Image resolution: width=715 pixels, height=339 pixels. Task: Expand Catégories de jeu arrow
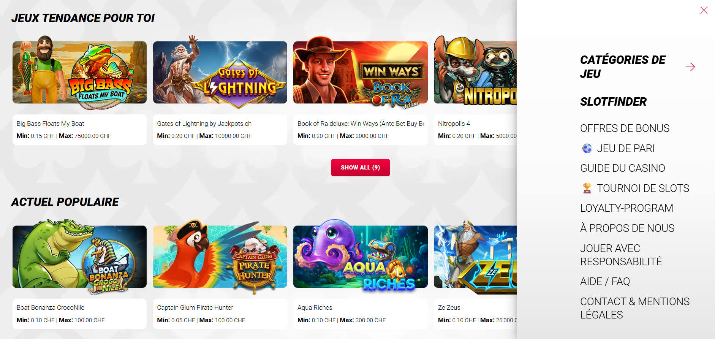click(690, 67)
